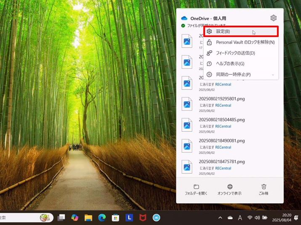Click RECentral link under 2025080218475781.png
The width and height of the screenshot is (301, 225).
223,168
